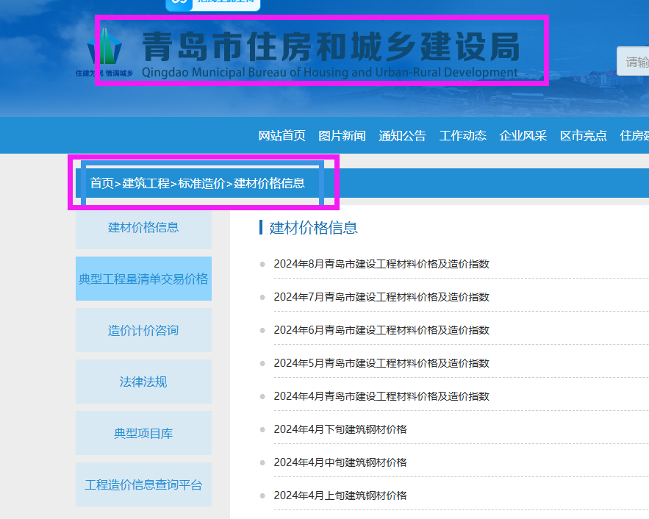
Task: Open 2024年4月青岛市建设工程材料价格及造价指数
Action: tap(381, 396)
